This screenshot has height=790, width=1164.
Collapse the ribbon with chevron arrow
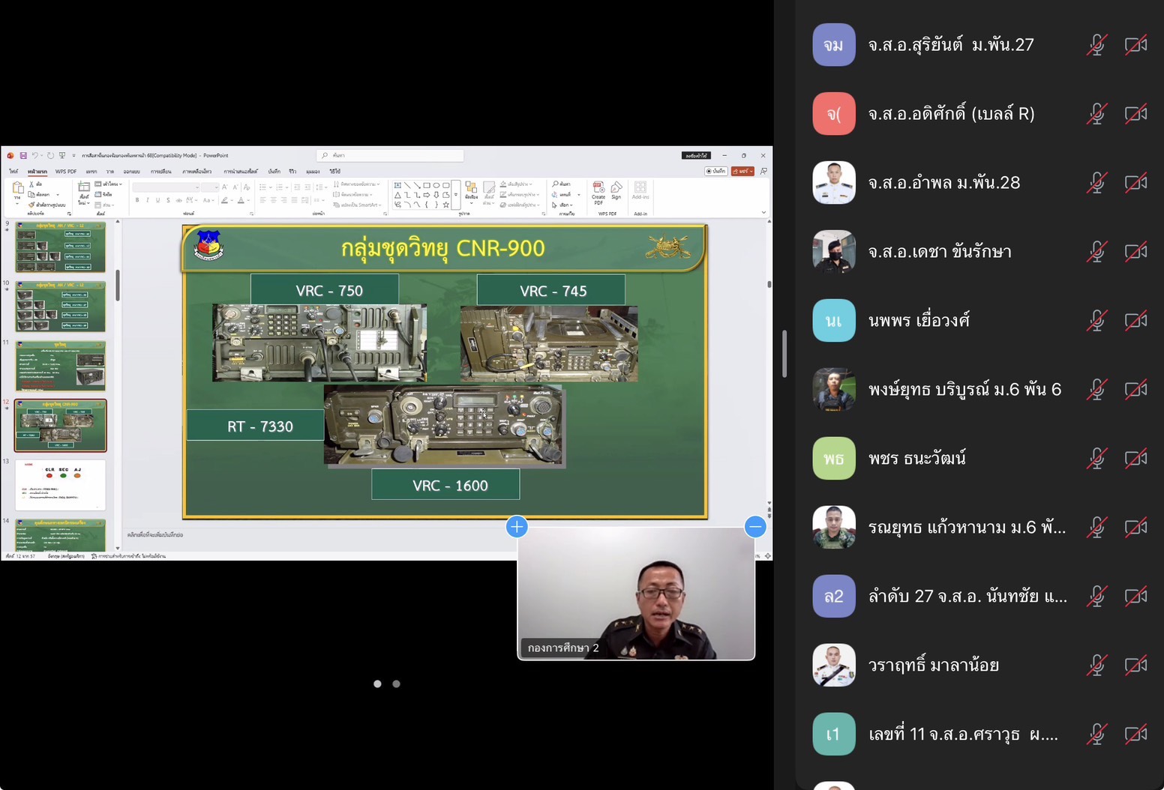click(x=763, y=213)
